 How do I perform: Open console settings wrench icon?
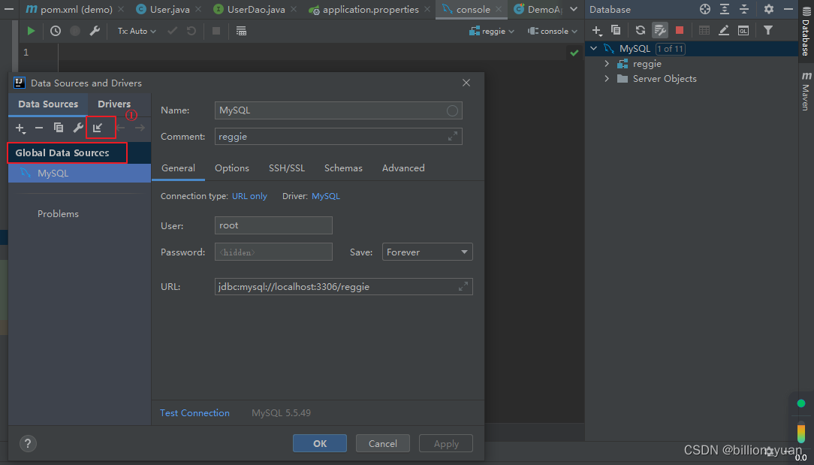pyautogui.click(x=95, y=31)
